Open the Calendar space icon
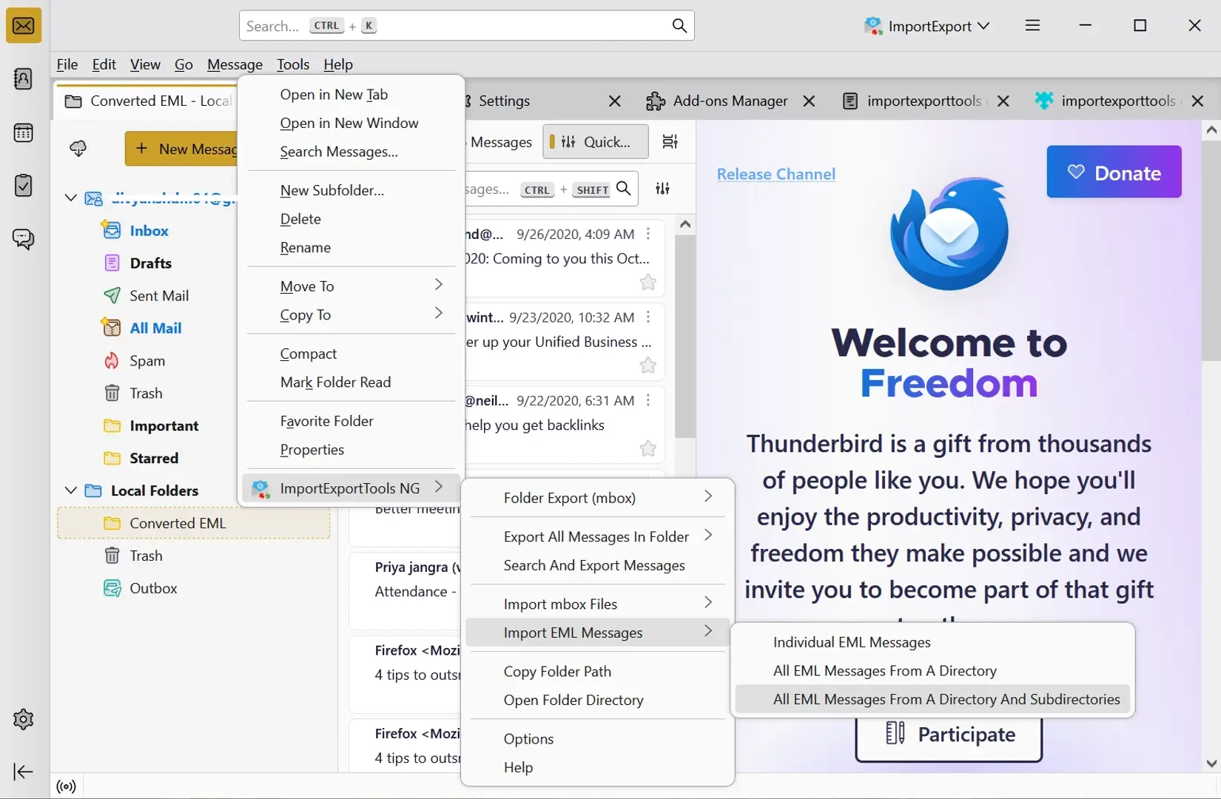The image size is (1221, 799). point(24,133)
